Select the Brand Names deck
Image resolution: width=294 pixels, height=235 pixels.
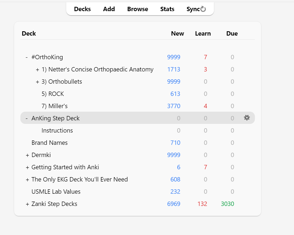(x=49, y=143)
